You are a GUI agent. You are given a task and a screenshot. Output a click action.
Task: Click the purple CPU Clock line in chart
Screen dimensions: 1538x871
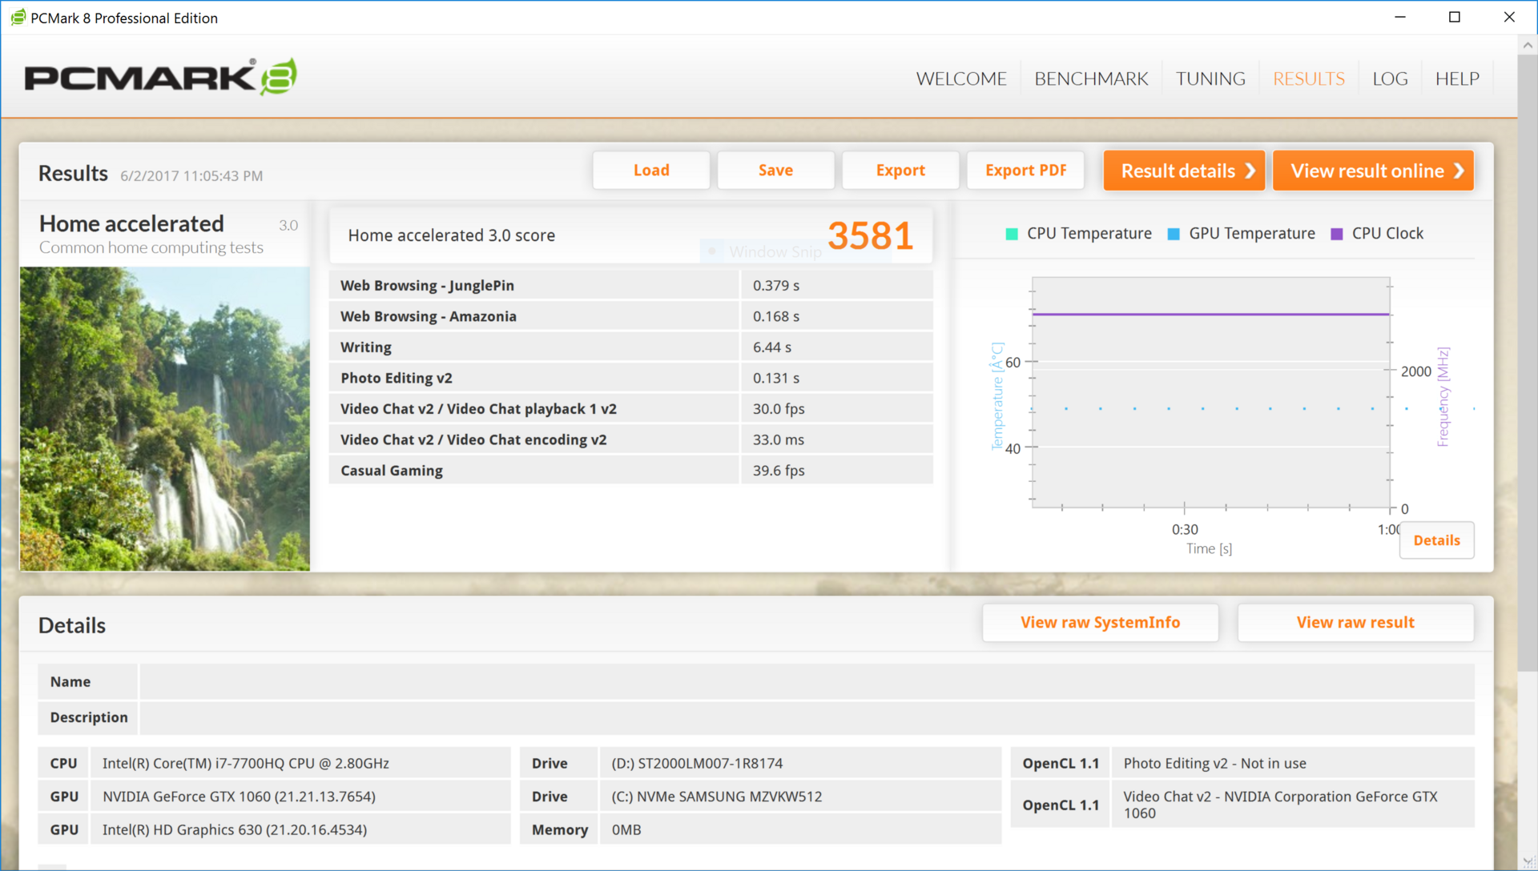tap(1210, 315)
